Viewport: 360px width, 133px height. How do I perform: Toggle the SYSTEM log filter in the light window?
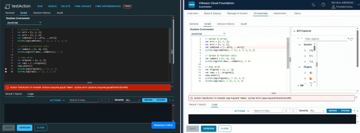(345, 111)
